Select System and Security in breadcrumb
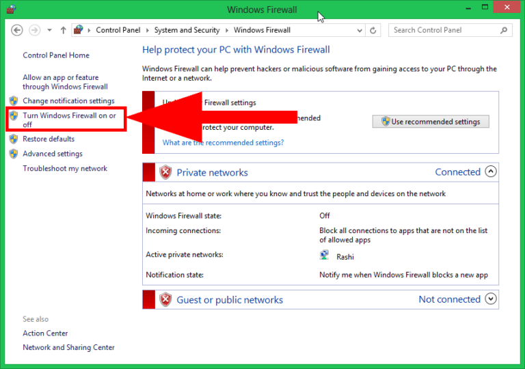The width and height of the screenshot is (525, 369). tap(187, 30)
